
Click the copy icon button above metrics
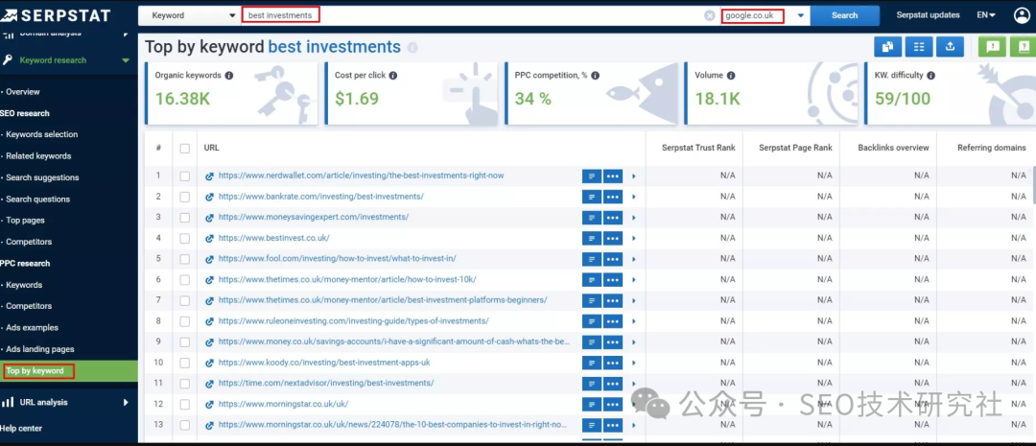888,47
